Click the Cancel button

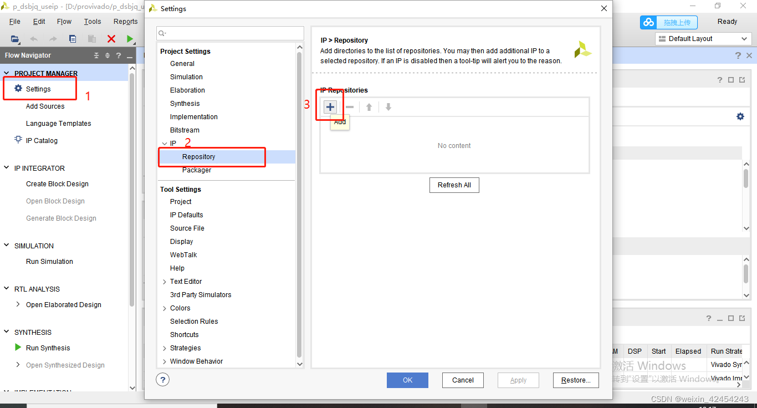pyautogui.click(x=463, y=380)
